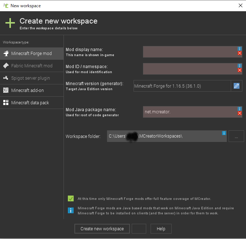
Task: Click info icon on Mod display name field
Action: 239,49
